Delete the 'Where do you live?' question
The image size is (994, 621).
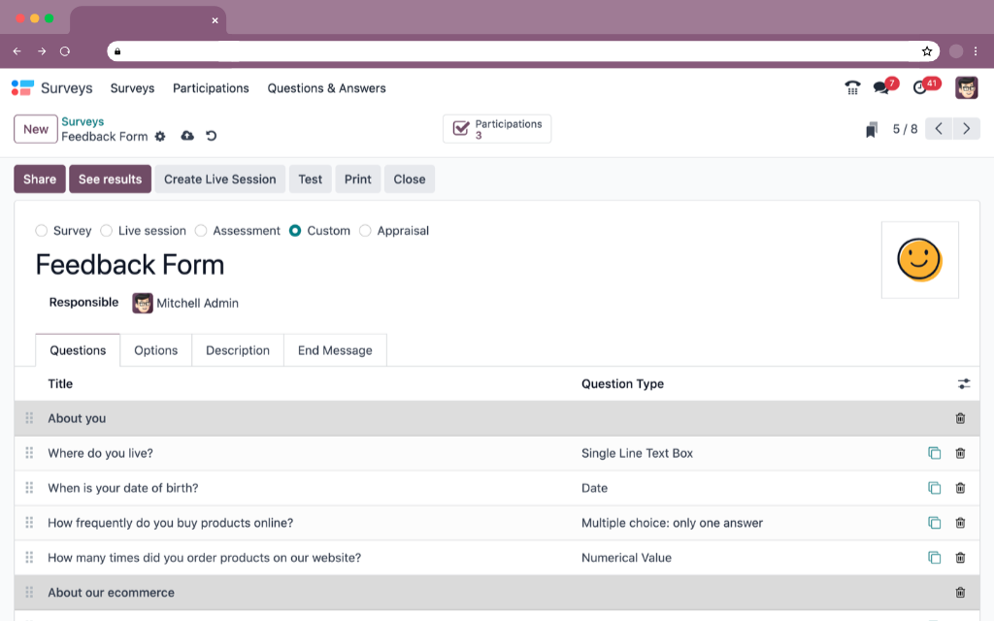pyautogui.click(x=960, y=453)
